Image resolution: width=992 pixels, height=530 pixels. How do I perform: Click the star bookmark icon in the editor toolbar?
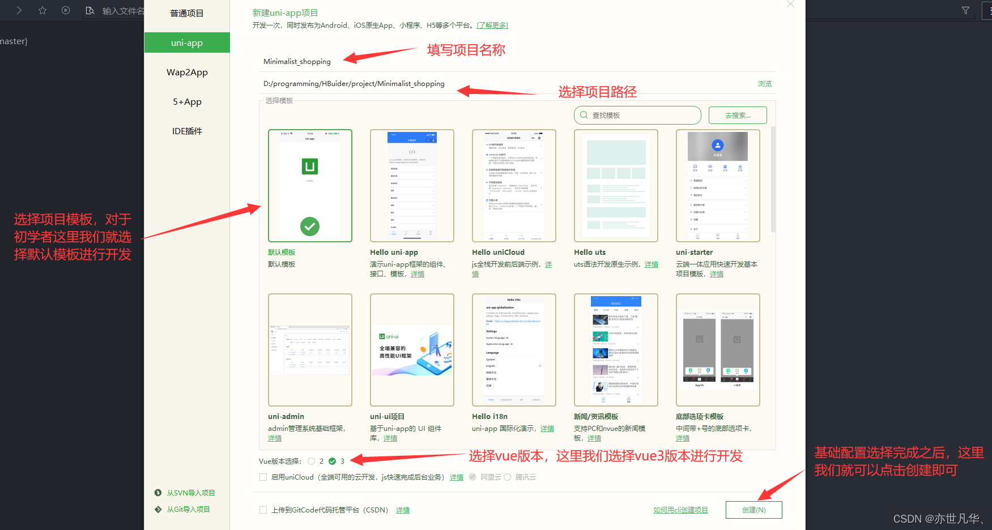(x=42, y=10)
